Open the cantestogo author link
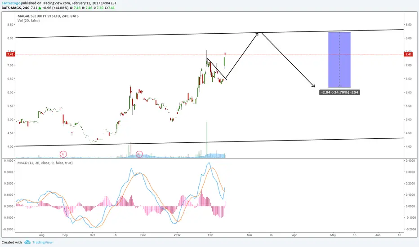Image resolution: width=419 pixels, height=247 pixels. [11, 3]
